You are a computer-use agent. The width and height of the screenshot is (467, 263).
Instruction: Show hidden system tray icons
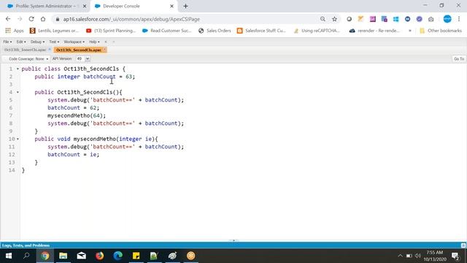400,256
